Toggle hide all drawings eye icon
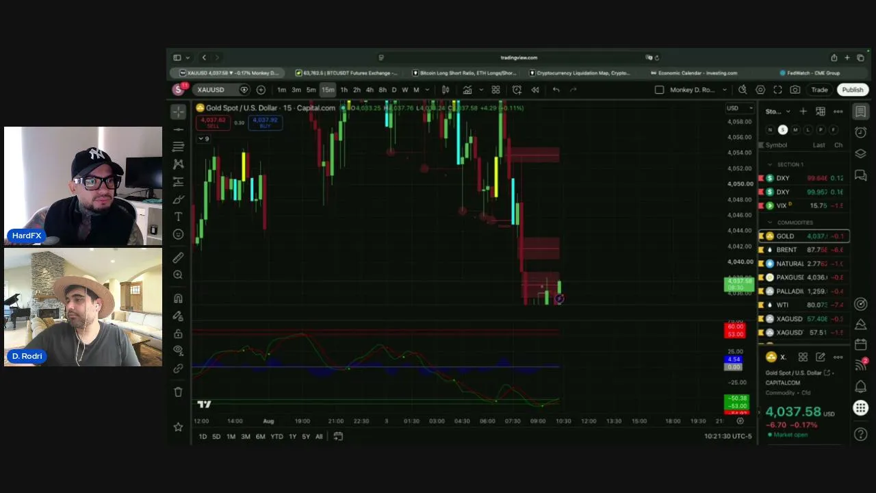The image size is (876, 493). pyautogui.click(x=179, y=351)
